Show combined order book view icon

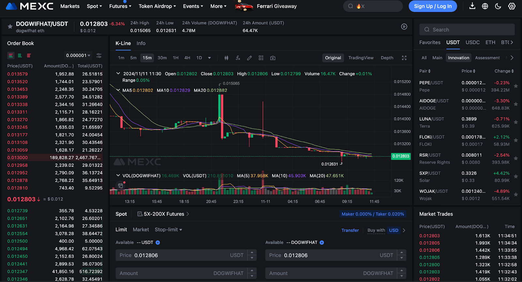pyautogui.click(x=11, y=56)
